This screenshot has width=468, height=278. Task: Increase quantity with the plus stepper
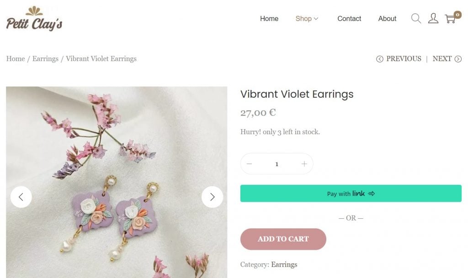pos(303,163)
